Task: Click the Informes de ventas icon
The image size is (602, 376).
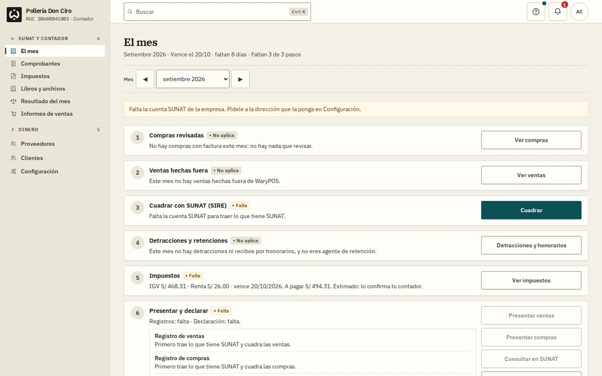Action: tap(14, 114)
